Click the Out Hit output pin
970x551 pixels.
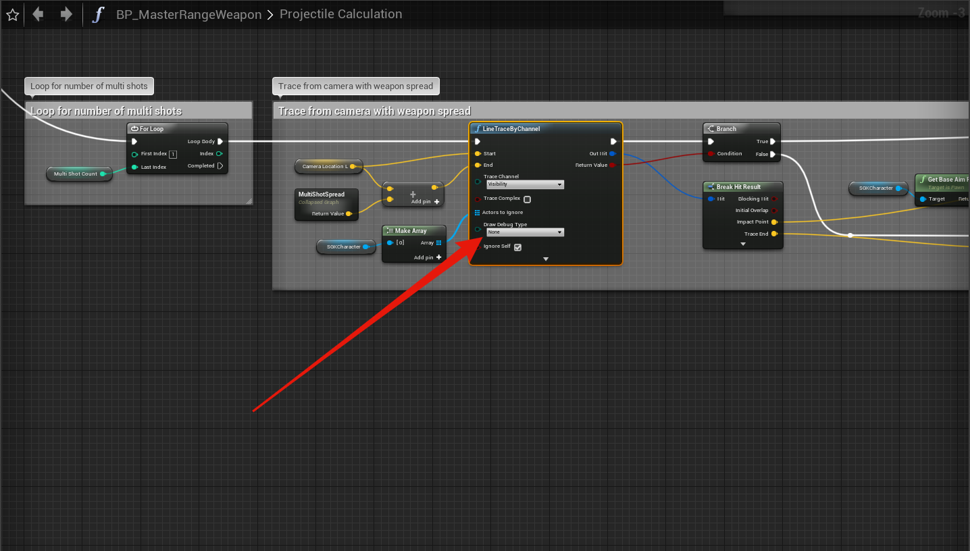tap(612, 154)
